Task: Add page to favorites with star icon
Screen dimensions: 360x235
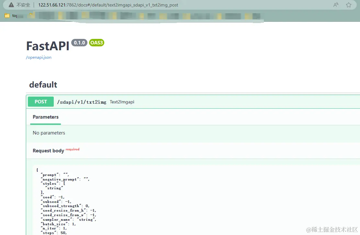Action: (x=349, y=5)
